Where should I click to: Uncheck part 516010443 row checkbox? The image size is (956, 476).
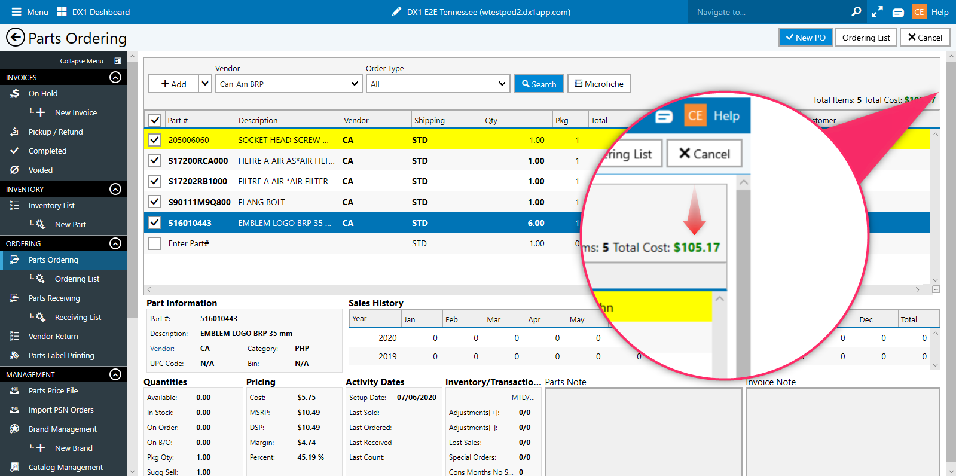pos(154,222)
